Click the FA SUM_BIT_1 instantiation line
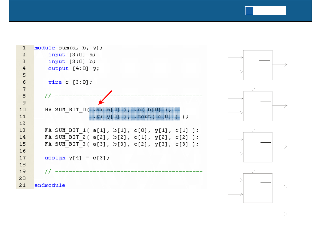The width and height of the screenshot is (321, 227). pyautogui.click(x=121, y=130)
